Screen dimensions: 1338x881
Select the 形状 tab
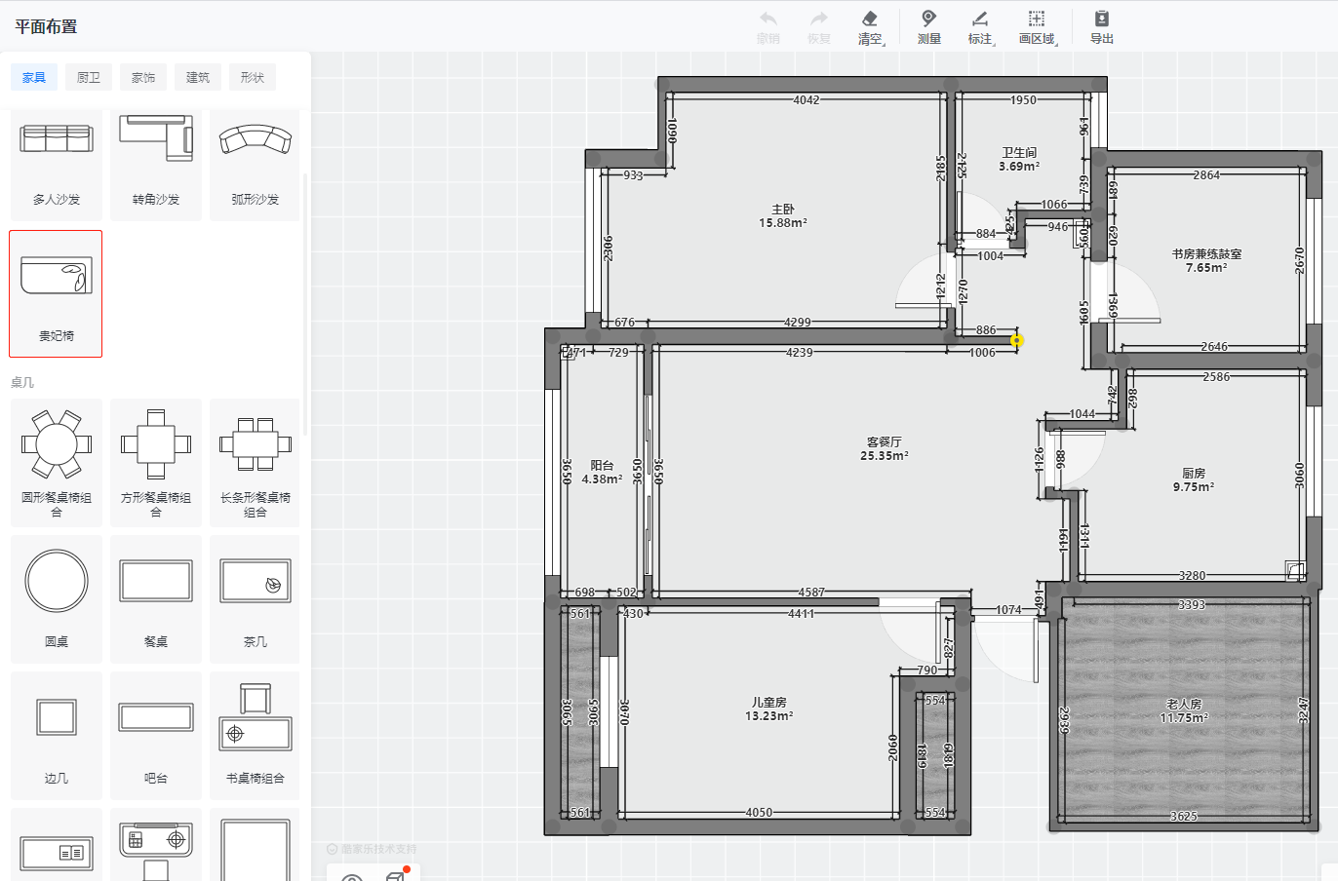click(253, 78)
